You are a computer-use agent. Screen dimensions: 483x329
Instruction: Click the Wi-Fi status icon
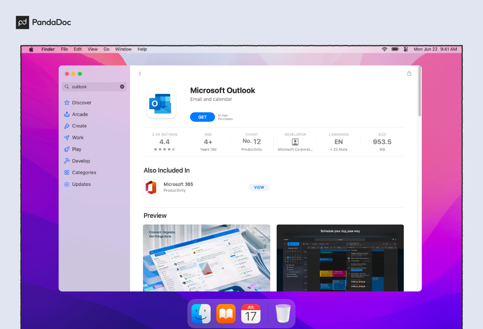pos(384,49)
